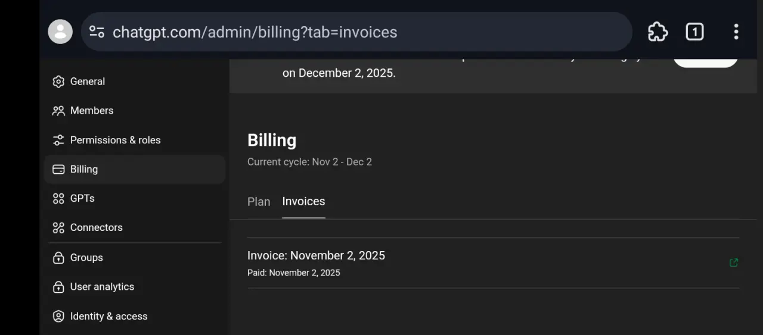Switch to the Plan tab
This screenshot has height=335, width=763.
click(259, 202)
